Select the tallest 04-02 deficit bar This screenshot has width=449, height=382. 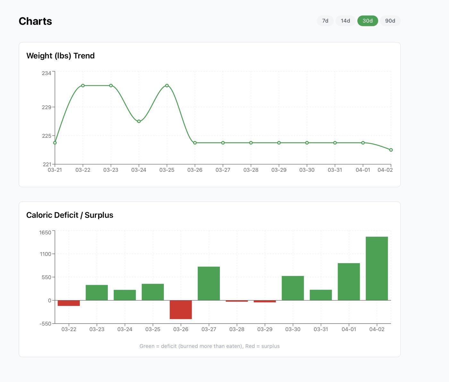377,269
